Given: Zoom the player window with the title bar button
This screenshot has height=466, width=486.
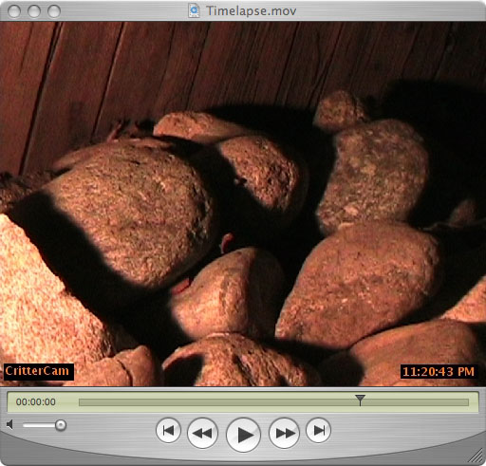Looking at the screenshot, I should [x=54, y=11].
